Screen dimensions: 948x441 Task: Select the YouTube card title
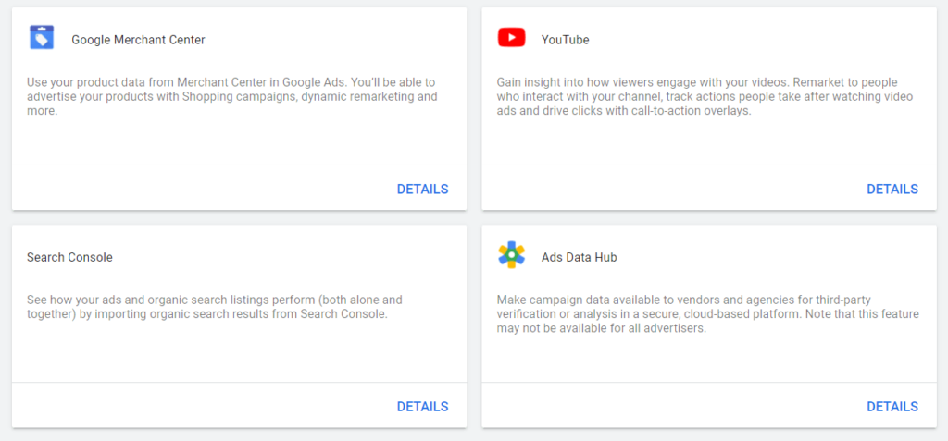click(x=566, y=40)
